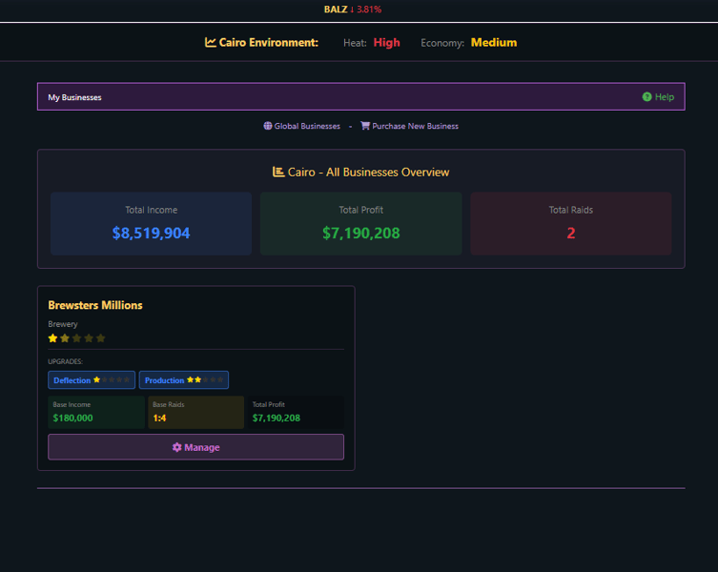This screenshot has width=718, height=572.
Task: Click the chart icon next to Cairo Environment
Action: (211, 42)
